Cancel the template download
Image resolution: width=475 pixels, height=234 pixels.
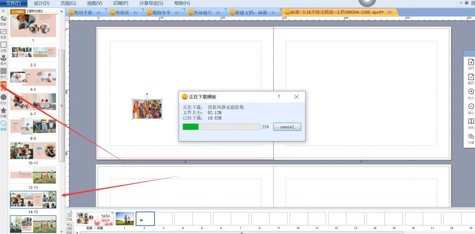[x=287, y=127]
